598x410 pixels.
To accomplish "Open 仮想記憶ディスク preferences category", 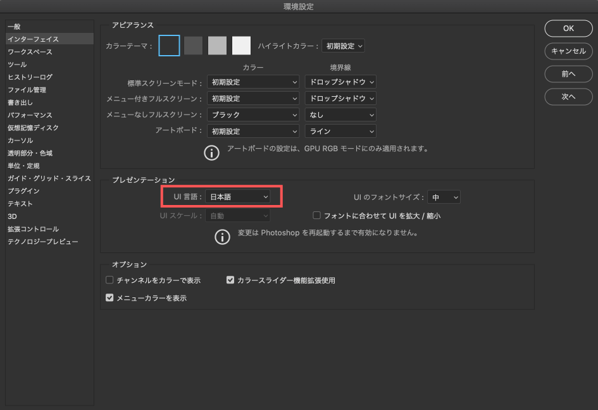I will click(49, 127).
